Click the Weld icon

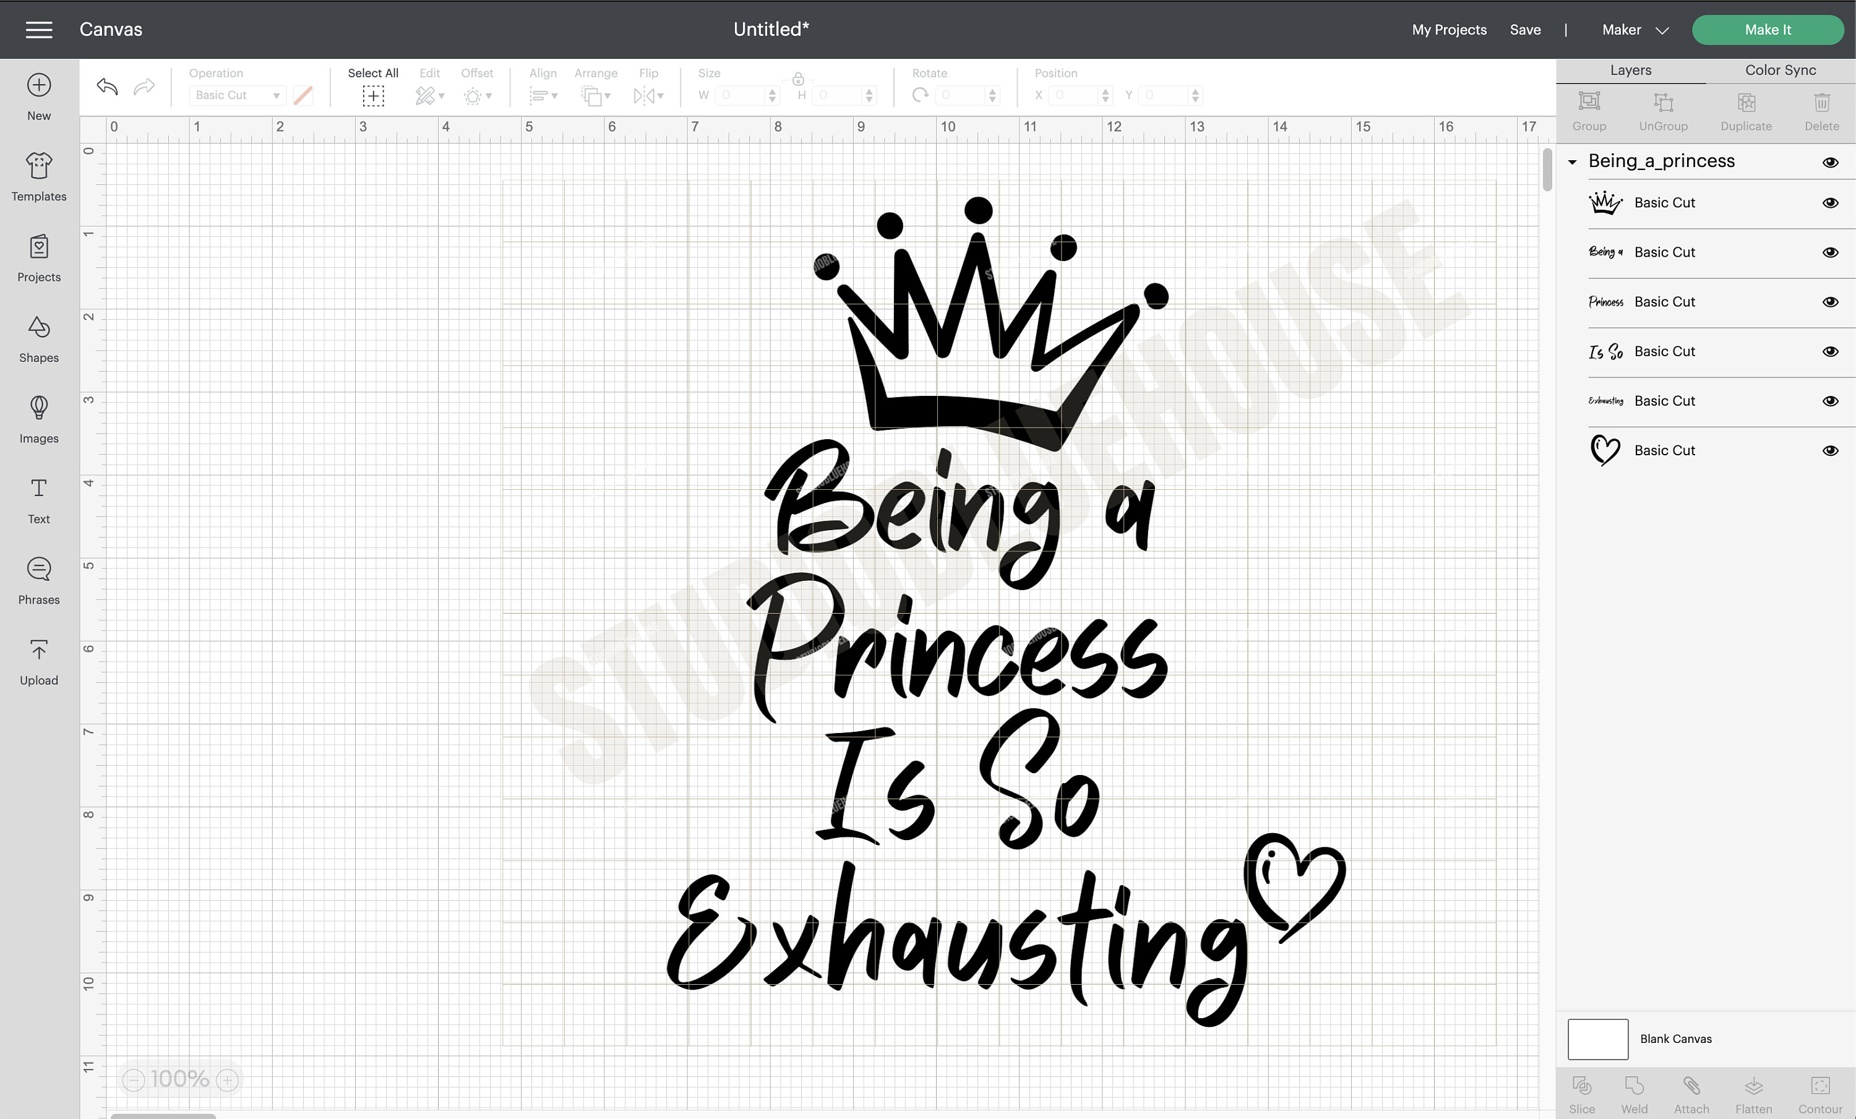click(x=1635, y=1091)
